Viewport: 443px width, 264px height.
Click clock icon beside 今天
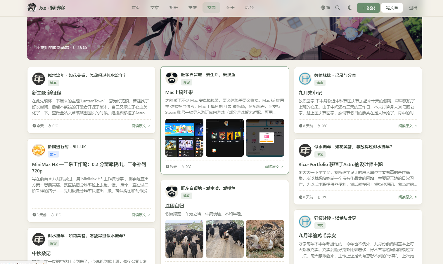34,126
